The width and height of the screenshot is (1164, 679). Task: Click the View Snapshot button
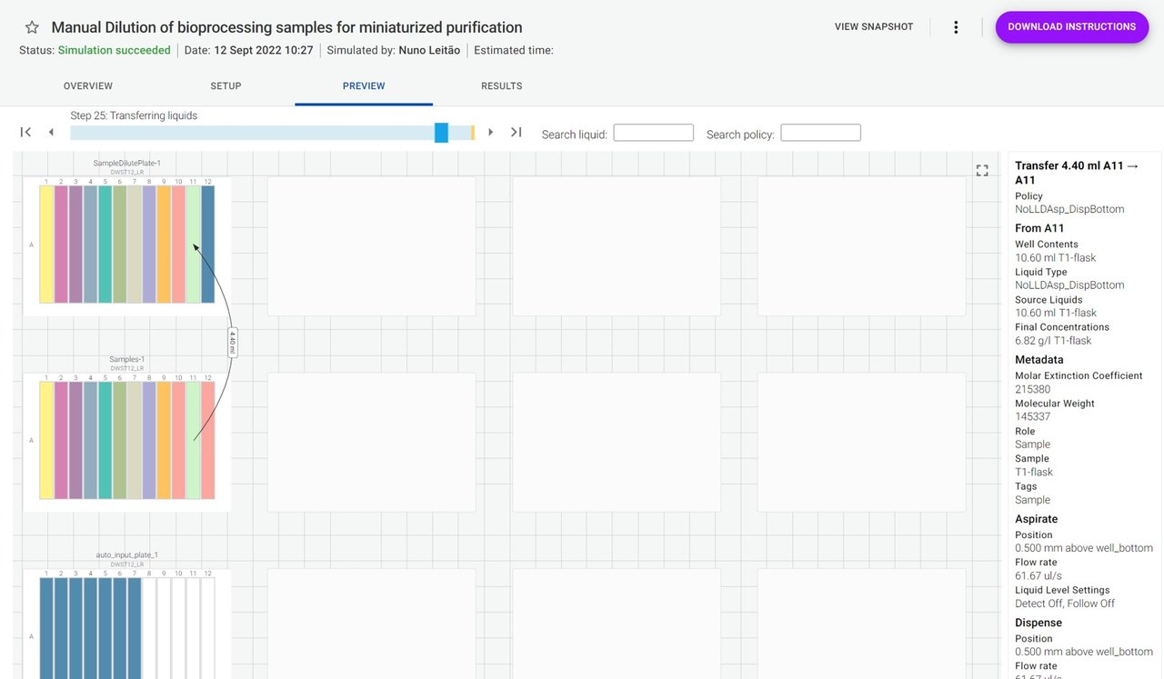coord(873,27)
